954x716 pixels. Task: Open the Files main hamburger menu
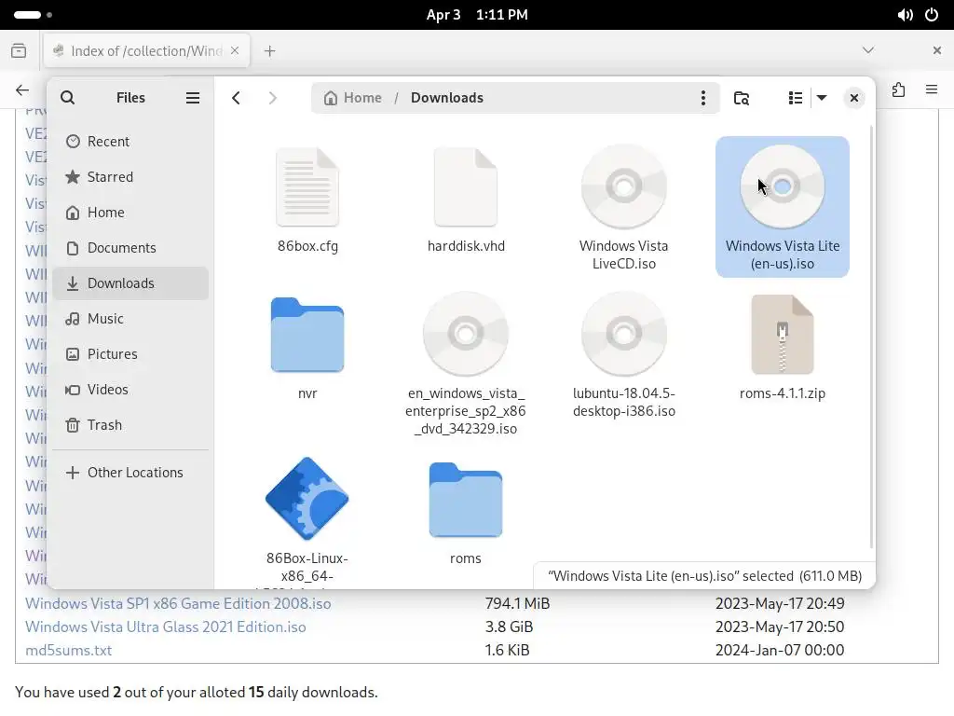193,97
